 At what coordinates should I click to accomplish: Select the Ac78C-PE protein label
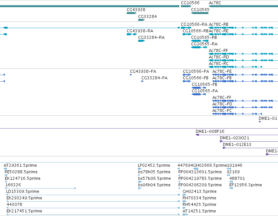[x=222, y=71]
